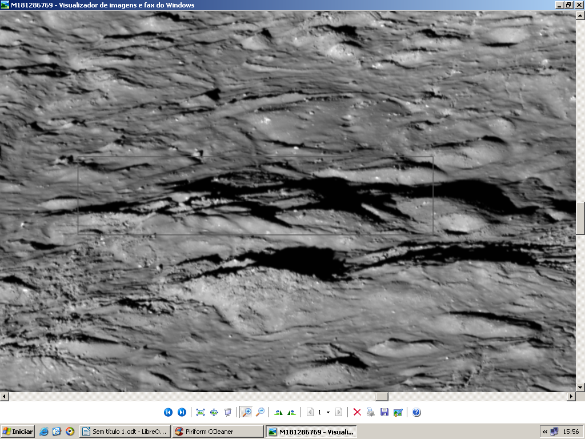
Task: Save a copy with the floppy disk icon
Action: (x=384, y=412)
